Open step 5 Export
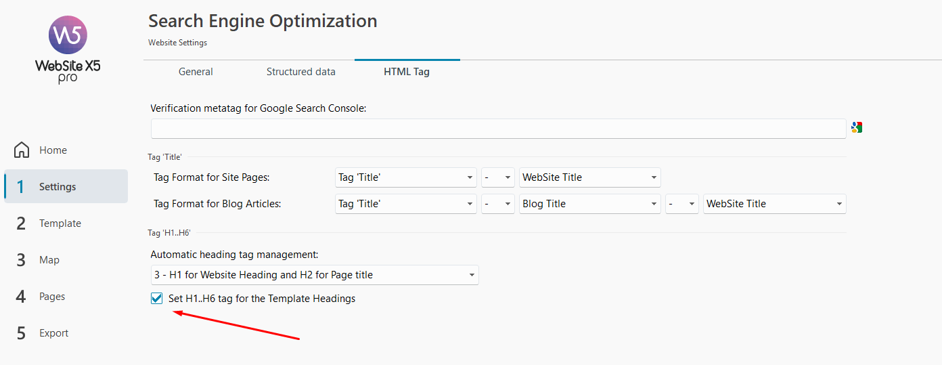Image resolution: width=942 pixels, height=365 pixels. coord(66,332)
